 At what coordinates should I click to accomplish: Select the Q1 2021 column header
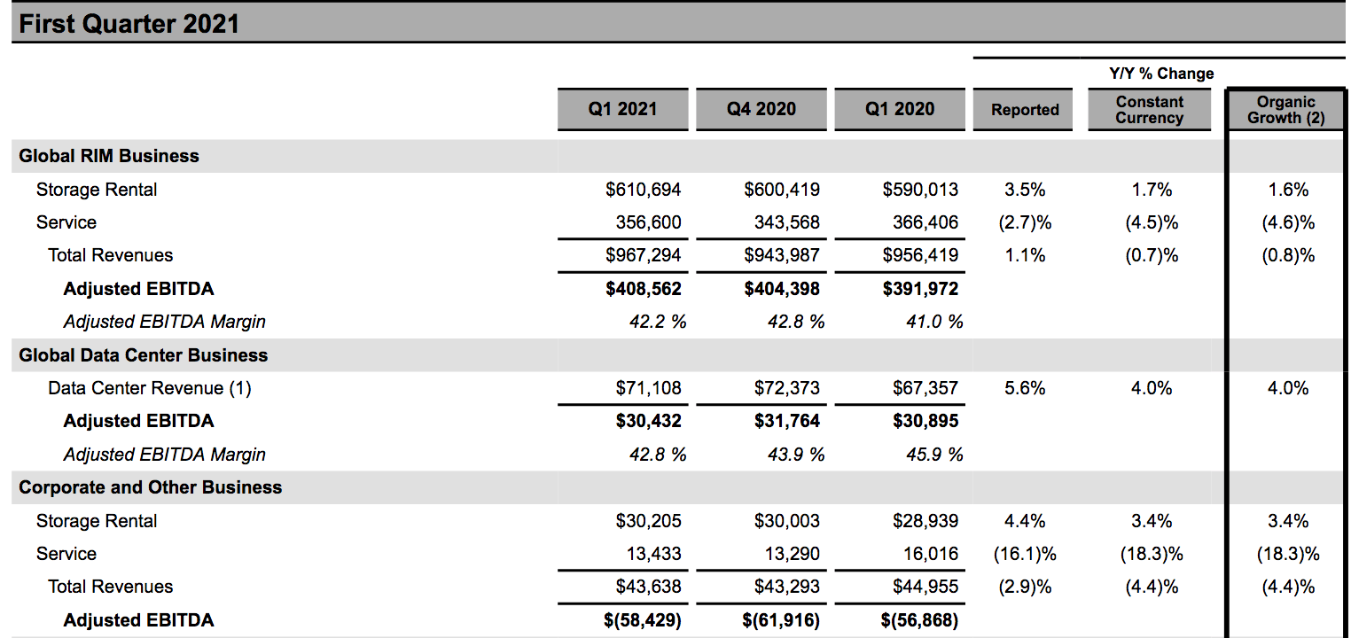(x=622, y=109)
